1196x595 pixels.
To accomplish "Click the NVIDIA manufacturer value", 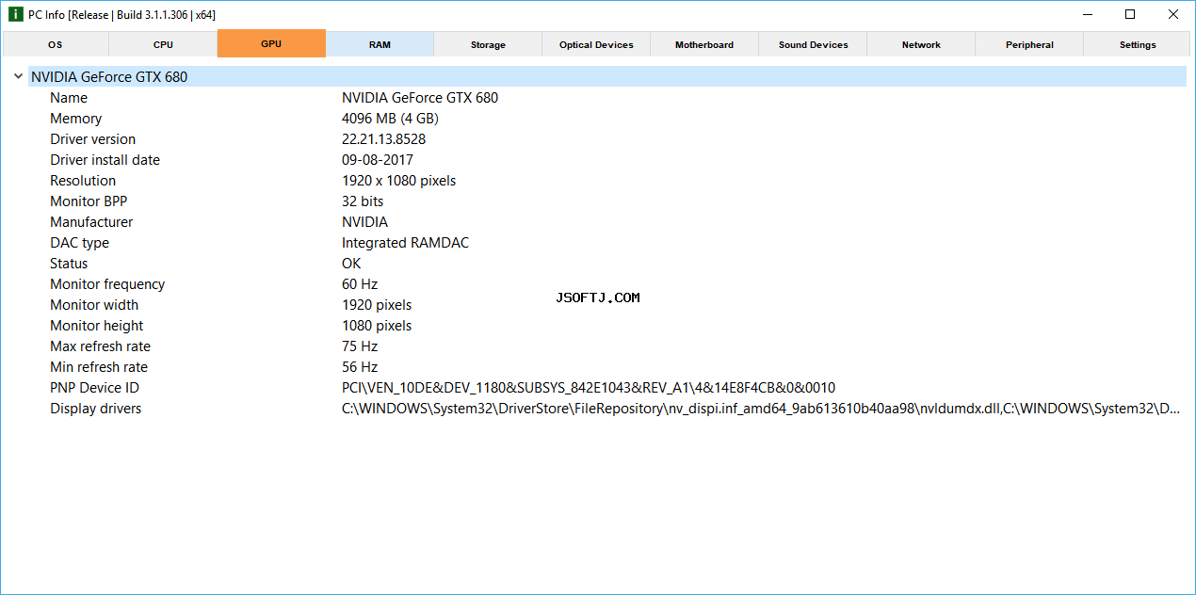I will tap(364, 222).
